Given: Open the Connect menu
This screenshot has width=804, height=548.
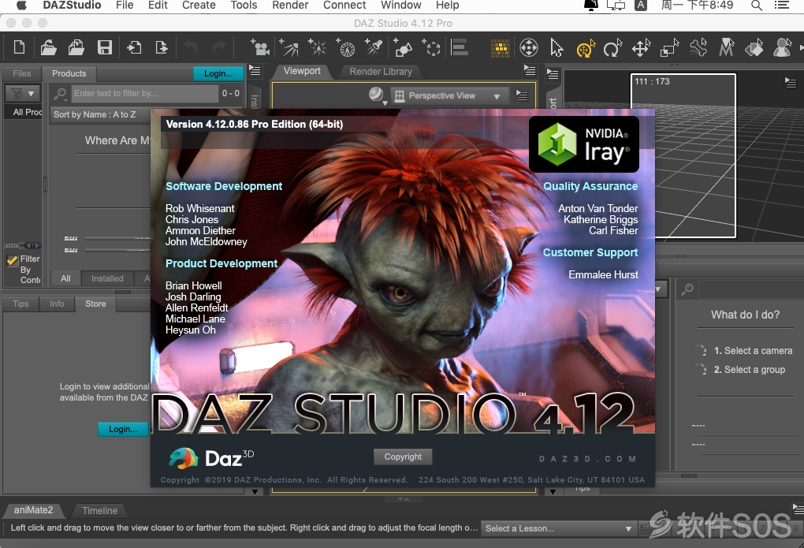Looking at the screenshot, I should pos(344,6).
